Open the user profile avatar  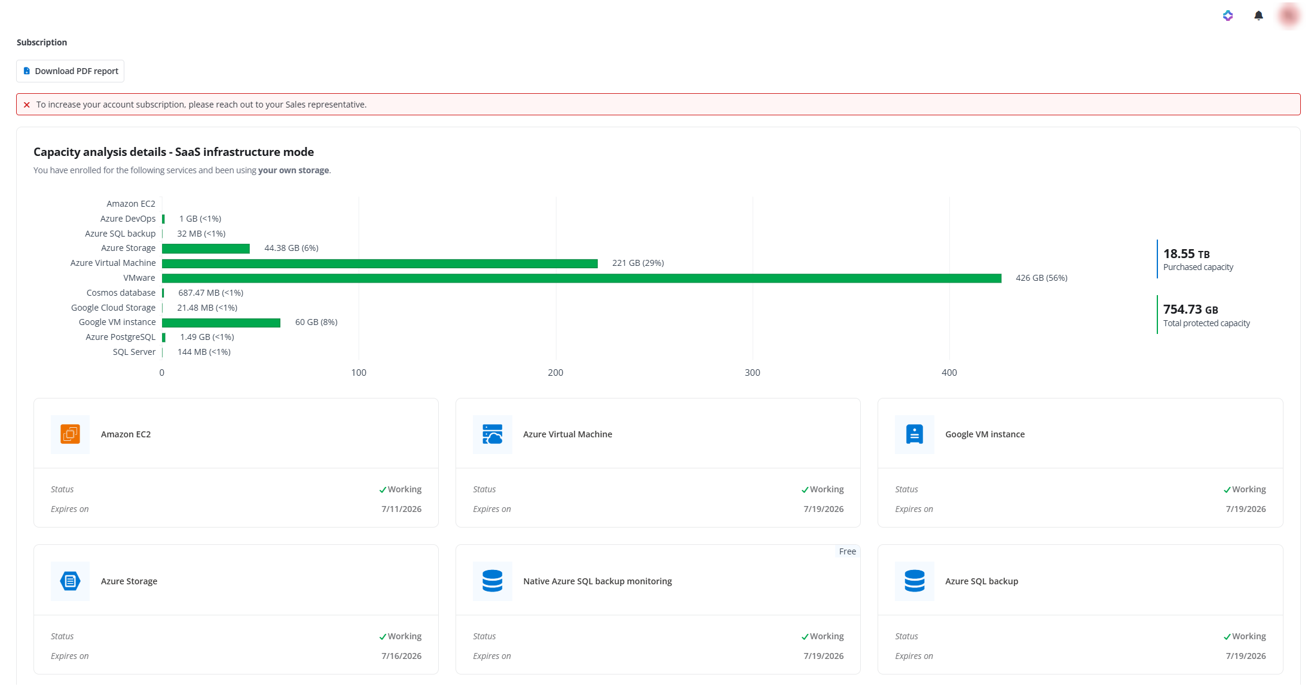pos(1288,16)
